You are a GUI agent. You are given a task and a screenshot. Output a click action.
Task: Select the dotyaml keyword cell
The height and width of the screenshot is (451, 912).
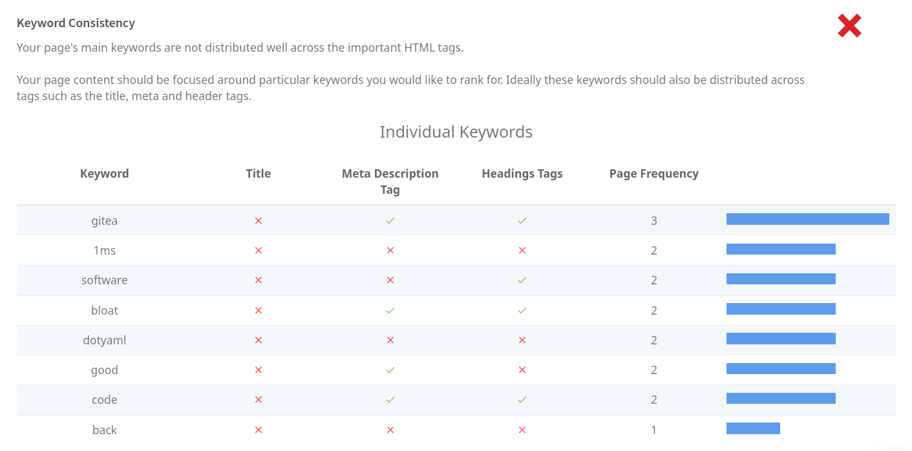pyautogui.click(x=105, y=341)
